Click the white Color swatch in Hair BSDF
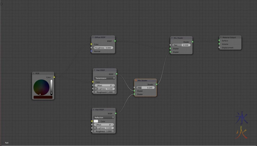 coord(96,121)
